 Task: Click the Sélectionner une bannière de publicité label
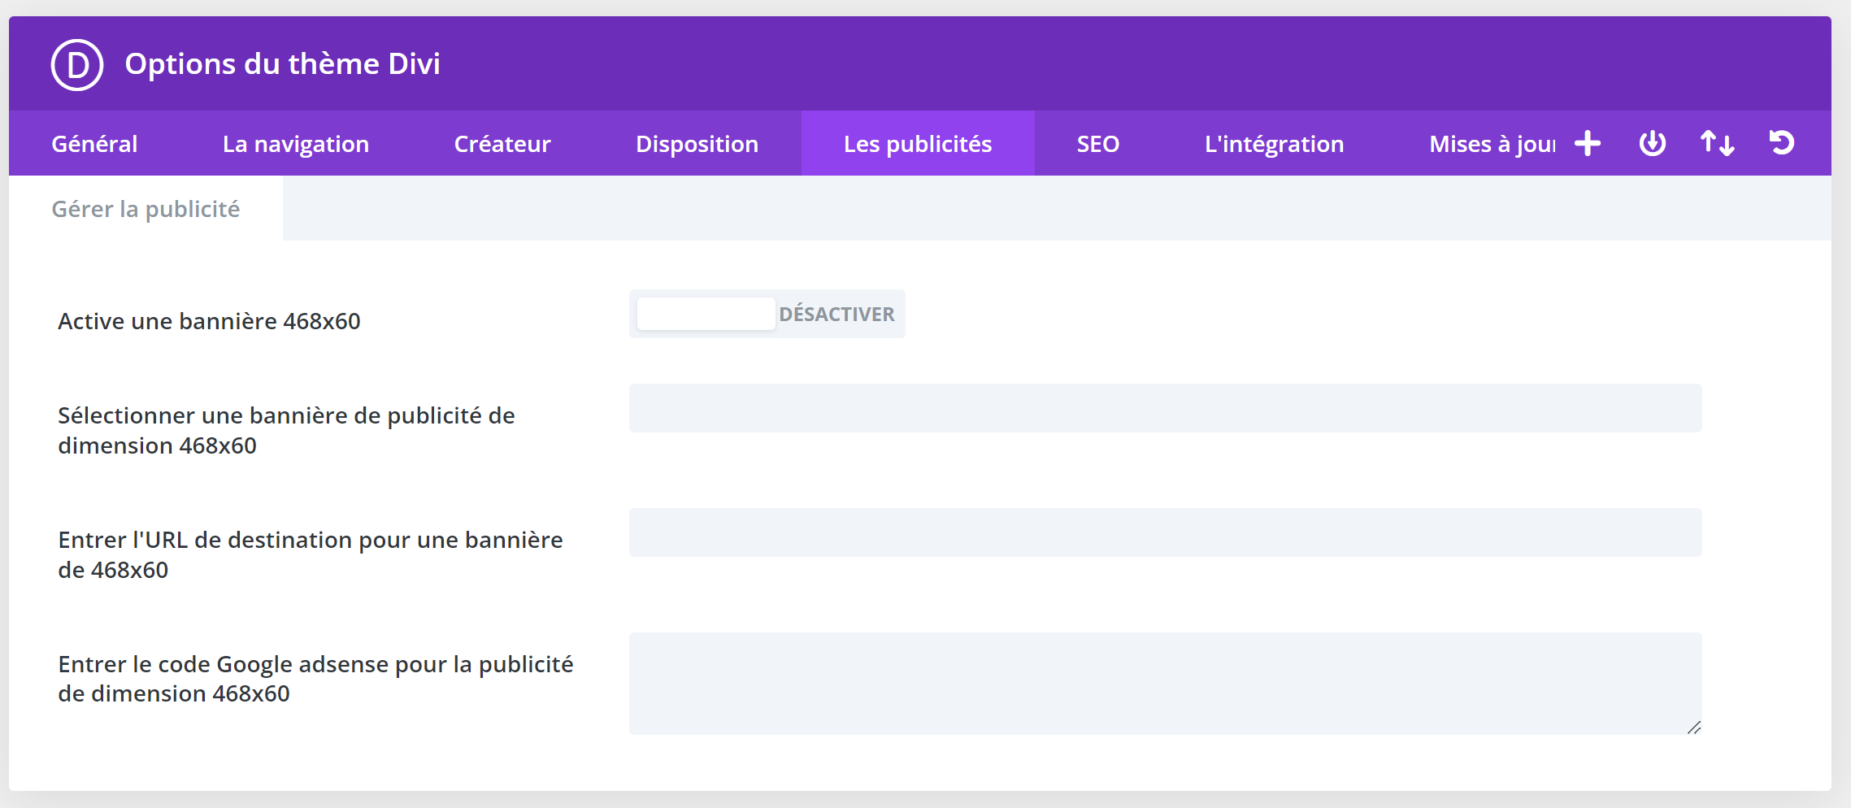point(286,431)
